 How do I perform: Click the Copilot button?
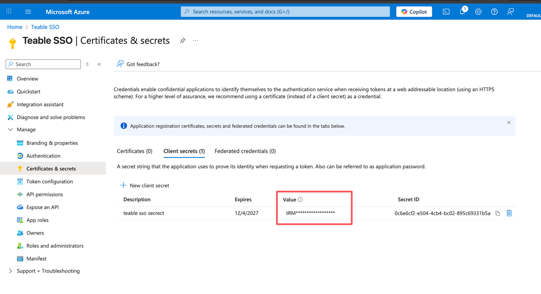pyautogui.click(x=414, y=12)
